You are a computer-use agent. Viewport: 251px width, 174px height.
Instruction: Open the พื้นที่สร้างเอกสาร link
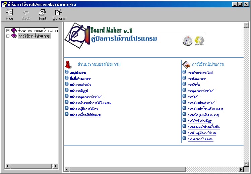(80, 79)
